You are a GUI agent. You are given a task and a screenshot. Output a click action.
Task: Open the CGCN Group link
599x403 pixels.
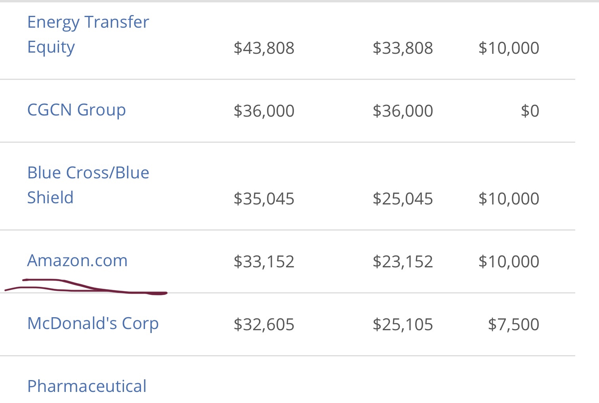click(x=76, y=110)
